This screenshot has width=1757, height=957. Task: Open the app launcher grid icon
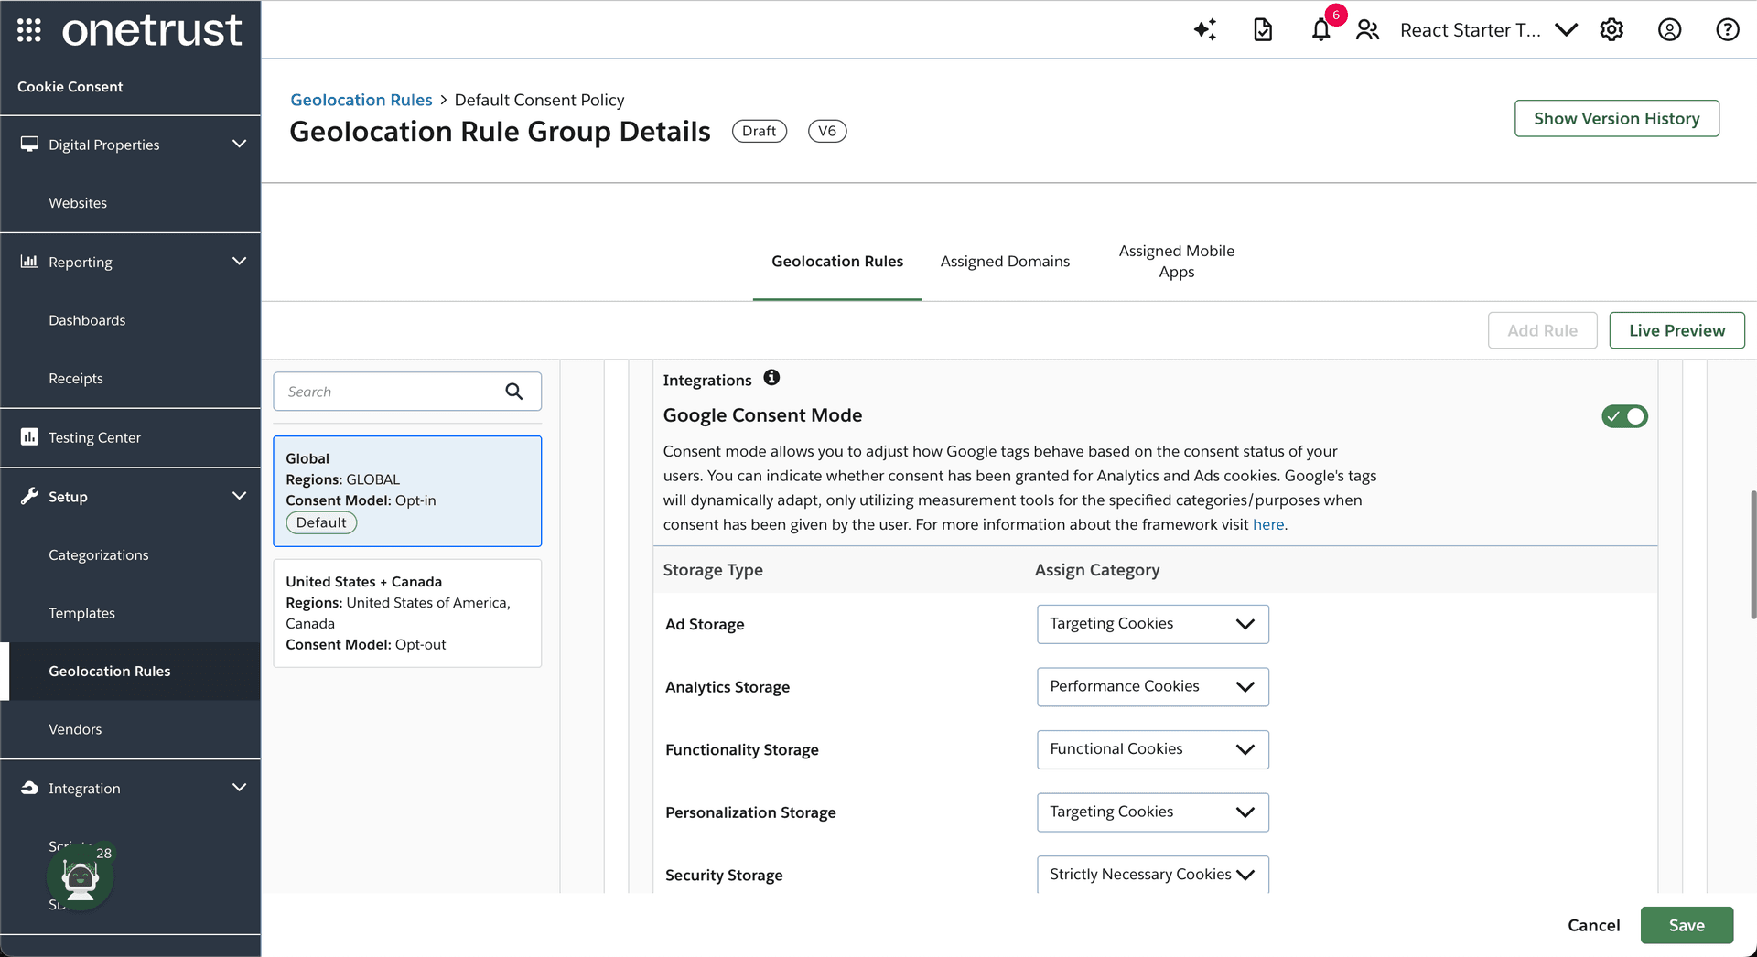28,30
